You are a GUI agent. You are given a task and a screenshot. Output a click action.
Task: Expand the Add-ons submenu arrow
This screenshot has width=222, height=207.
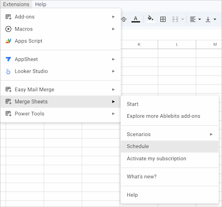pyautogui.click(x=114, y=17)
